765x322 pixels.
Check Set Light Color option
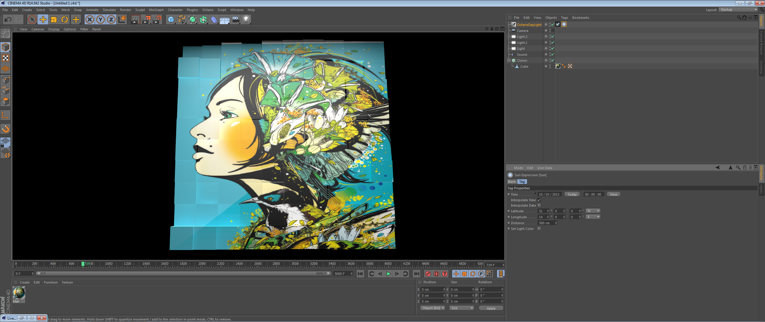(x=539, y=229)
